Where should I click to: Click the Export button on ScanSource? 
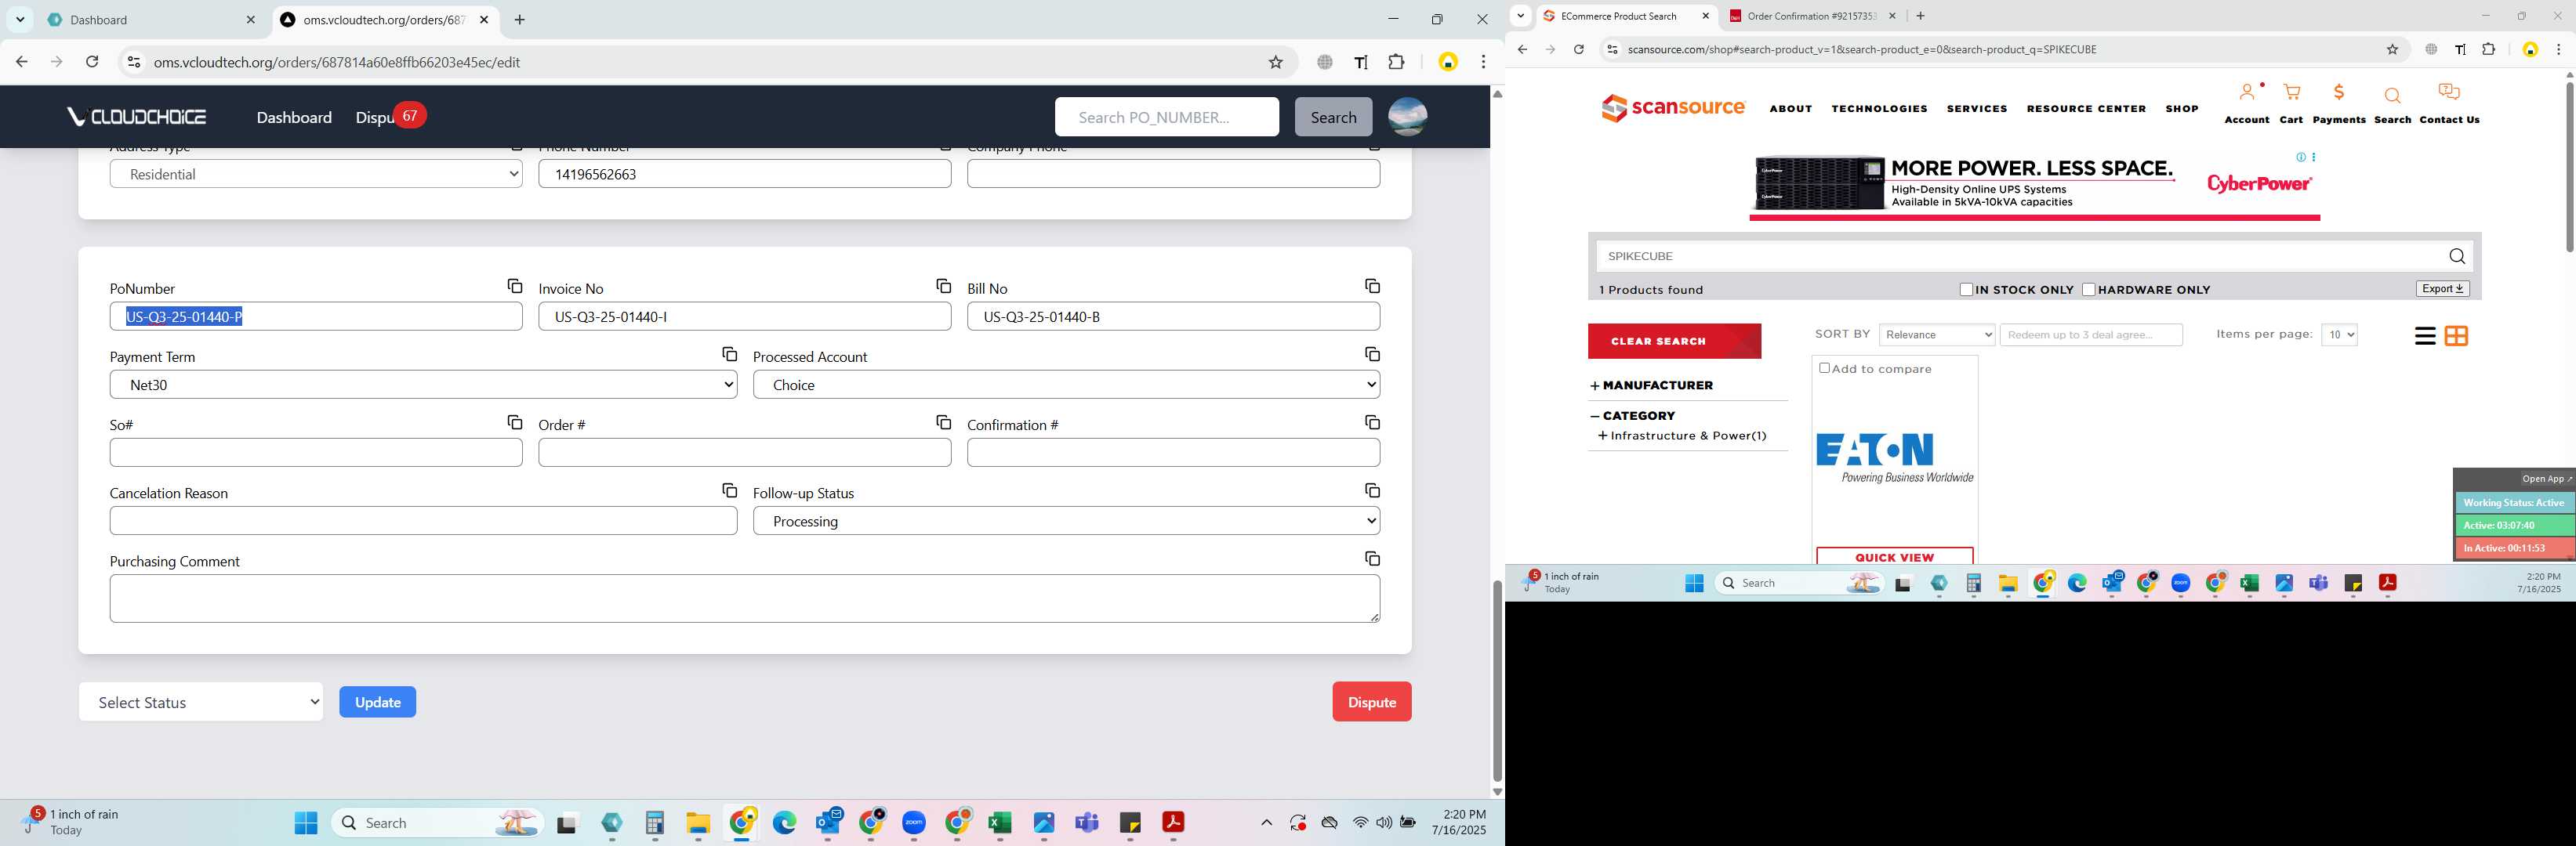click(x=2442, y=289)
